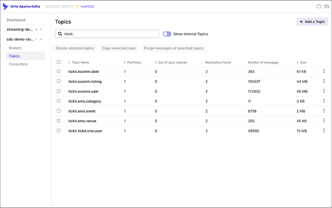Open topic tickit.ecomm.listing
Viewport: 332px width, 208px height.
pyautogui.click(x=85, y=81)
